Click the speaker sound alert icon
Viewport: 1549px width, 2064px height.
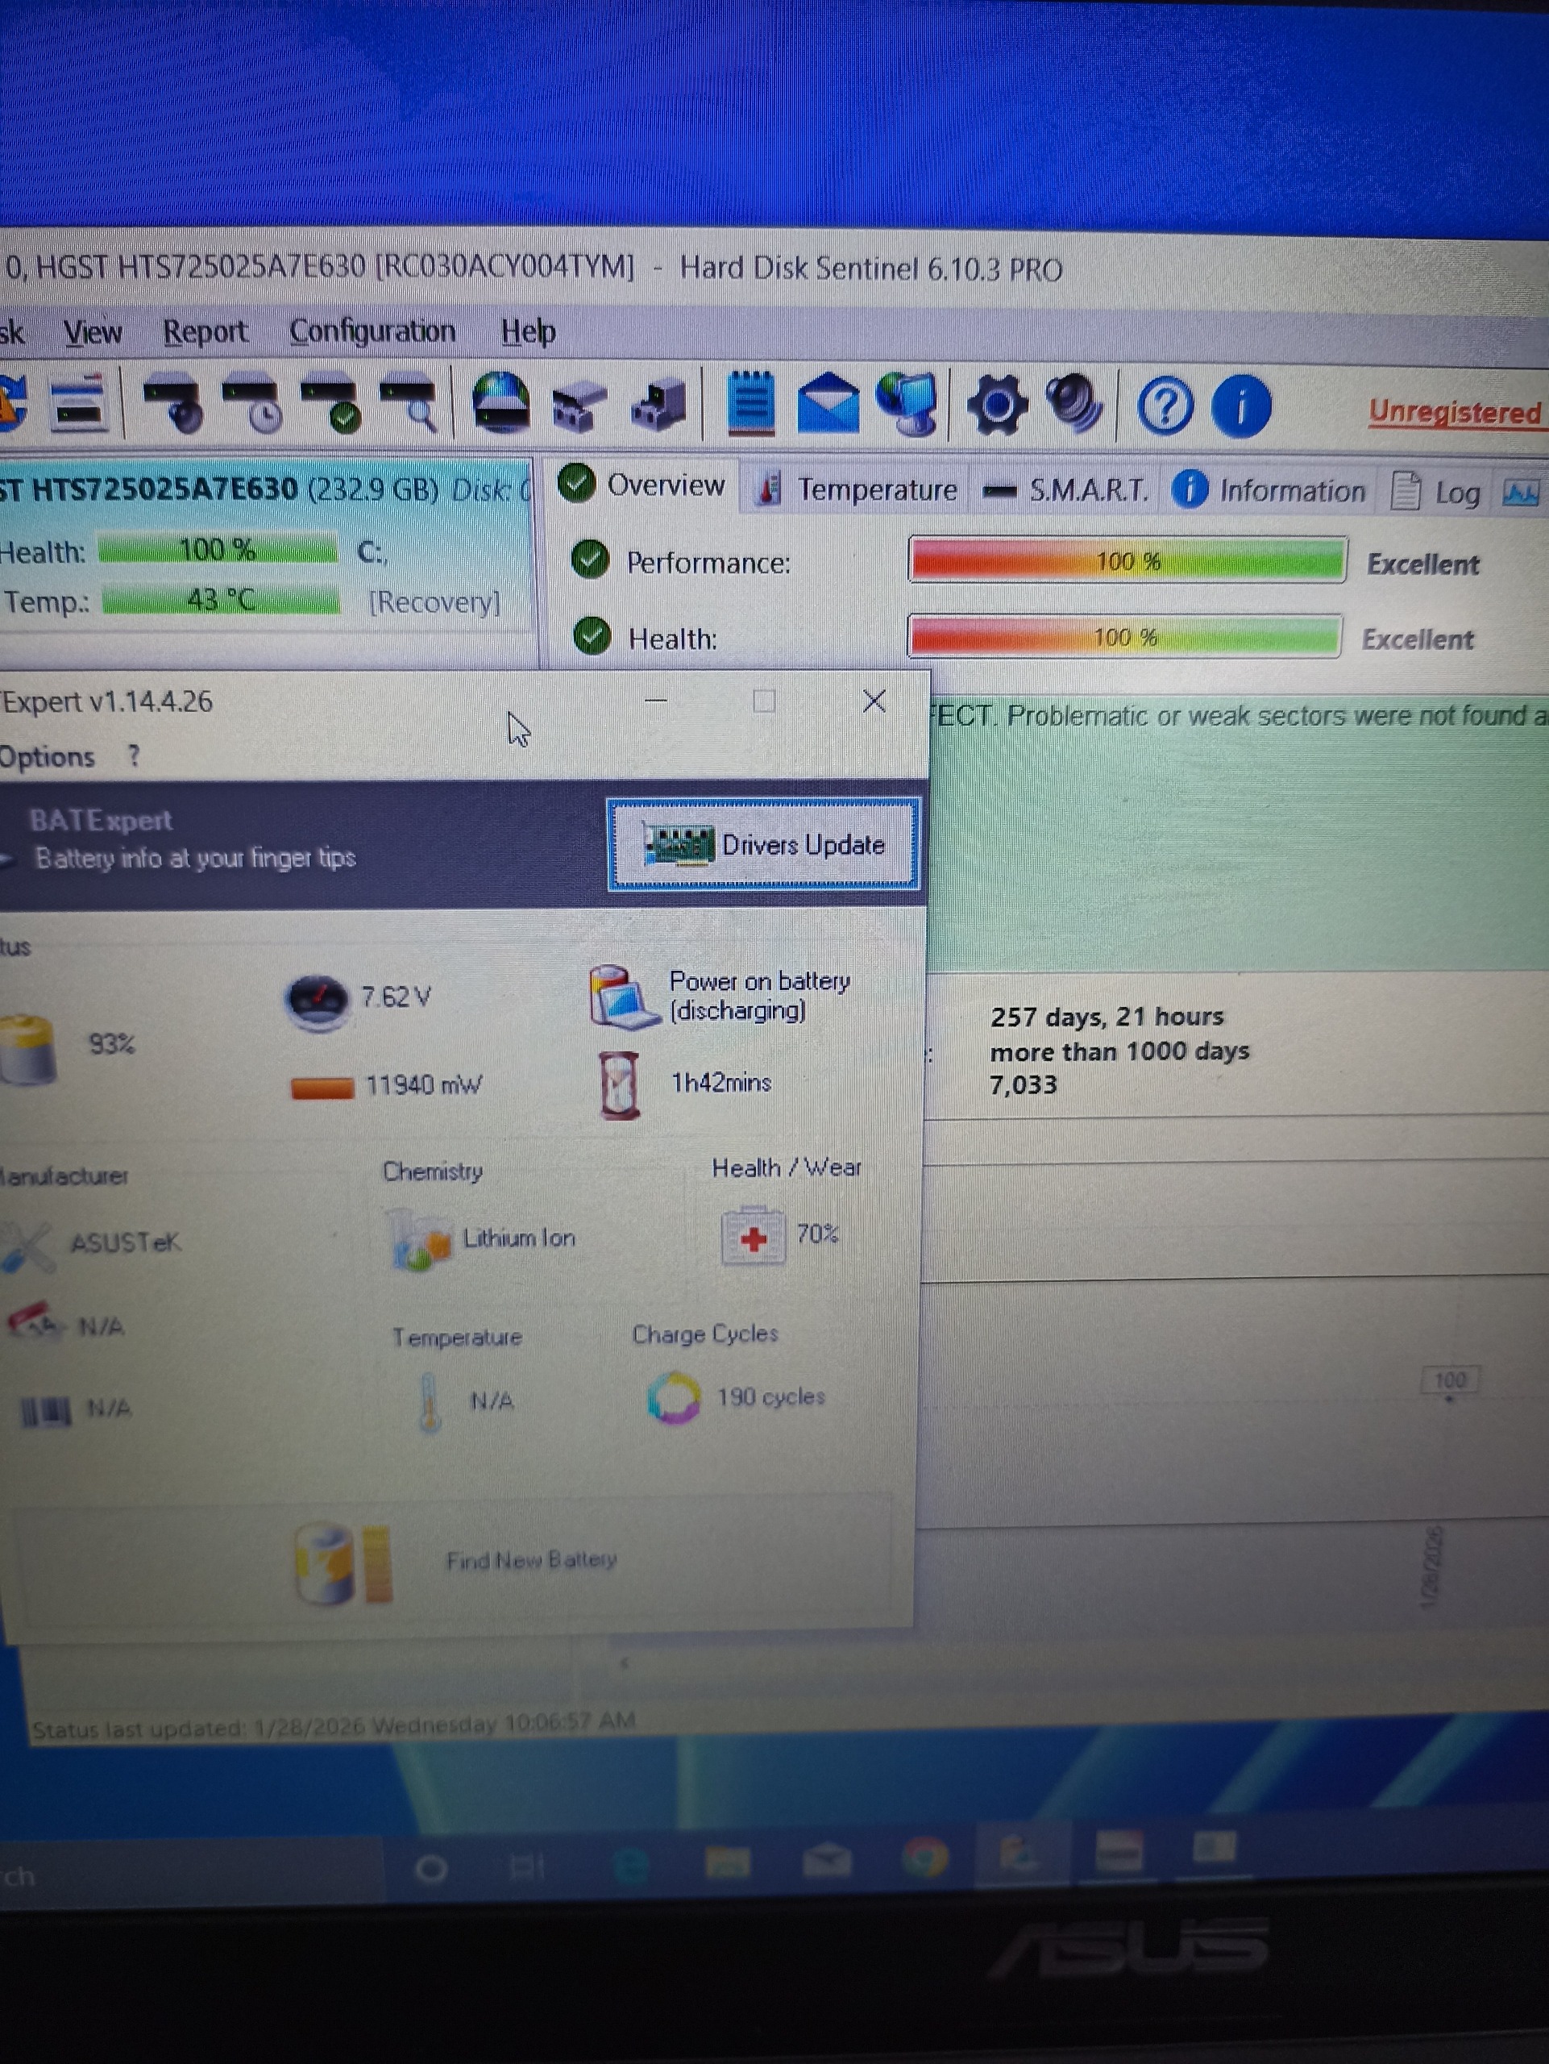pos(1075,404)
